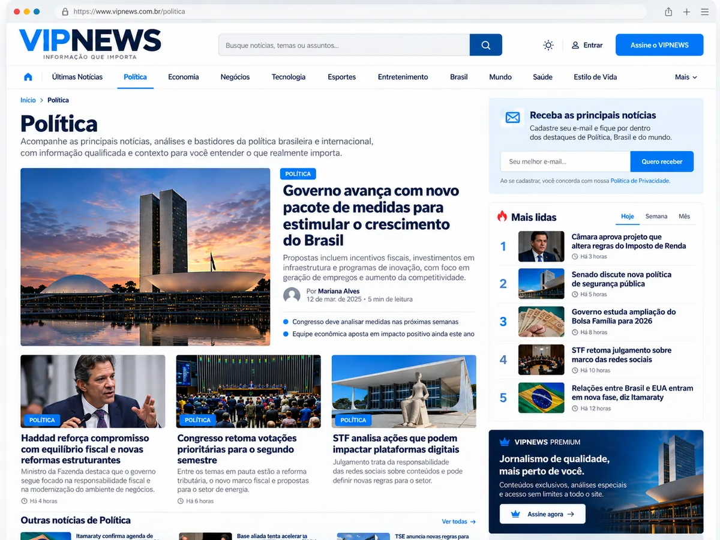Click the crown icon in Assine agora button
This screenshot has height=540, width=720.
pos(515,514)
